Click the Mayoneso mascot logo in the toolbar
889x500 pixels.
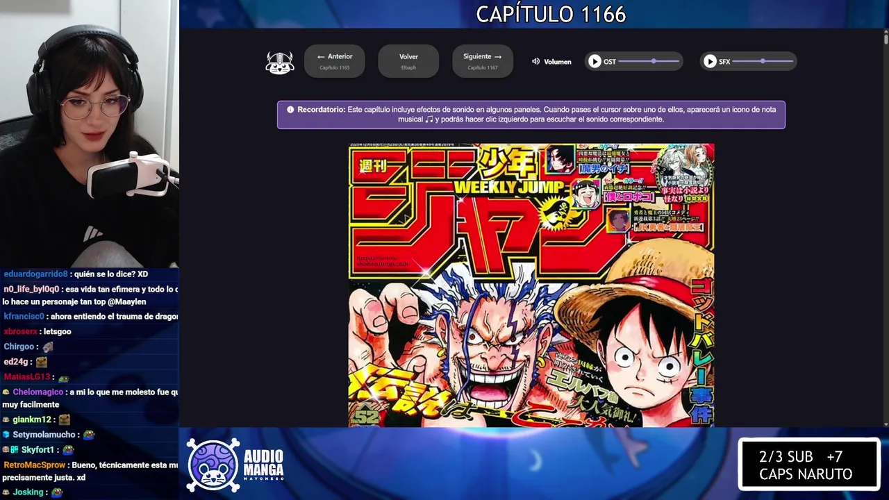click(280, 62)
